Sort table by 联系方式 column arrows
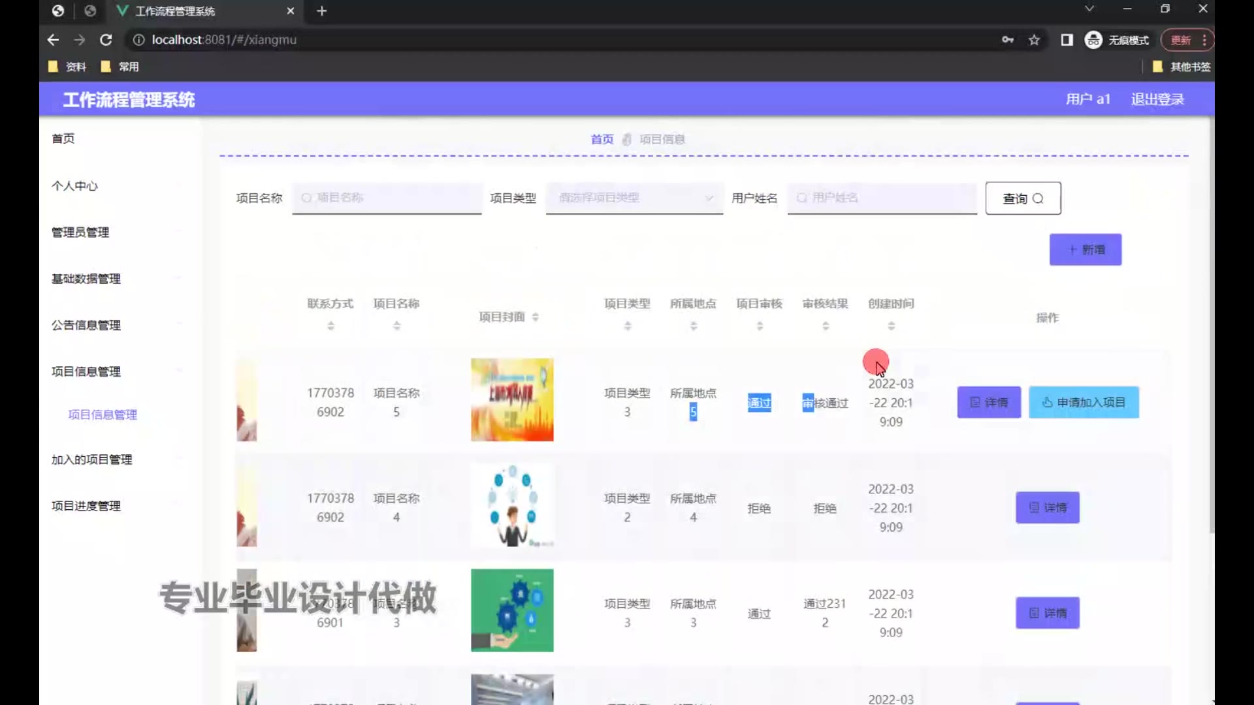This screenshot has height=705, width=1254. pos(330,325)
